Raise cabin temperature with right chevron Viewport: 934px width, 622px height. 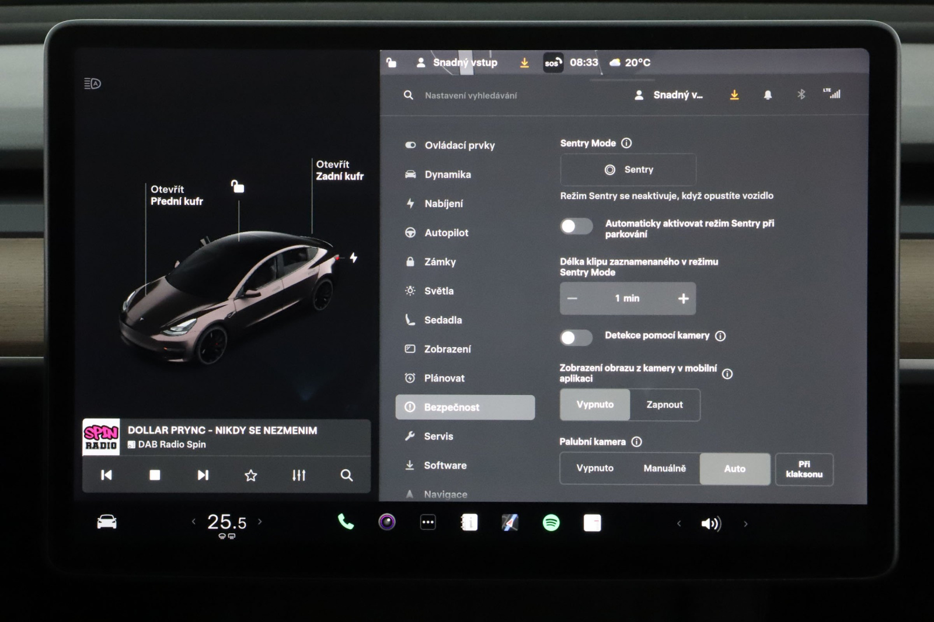260,522
